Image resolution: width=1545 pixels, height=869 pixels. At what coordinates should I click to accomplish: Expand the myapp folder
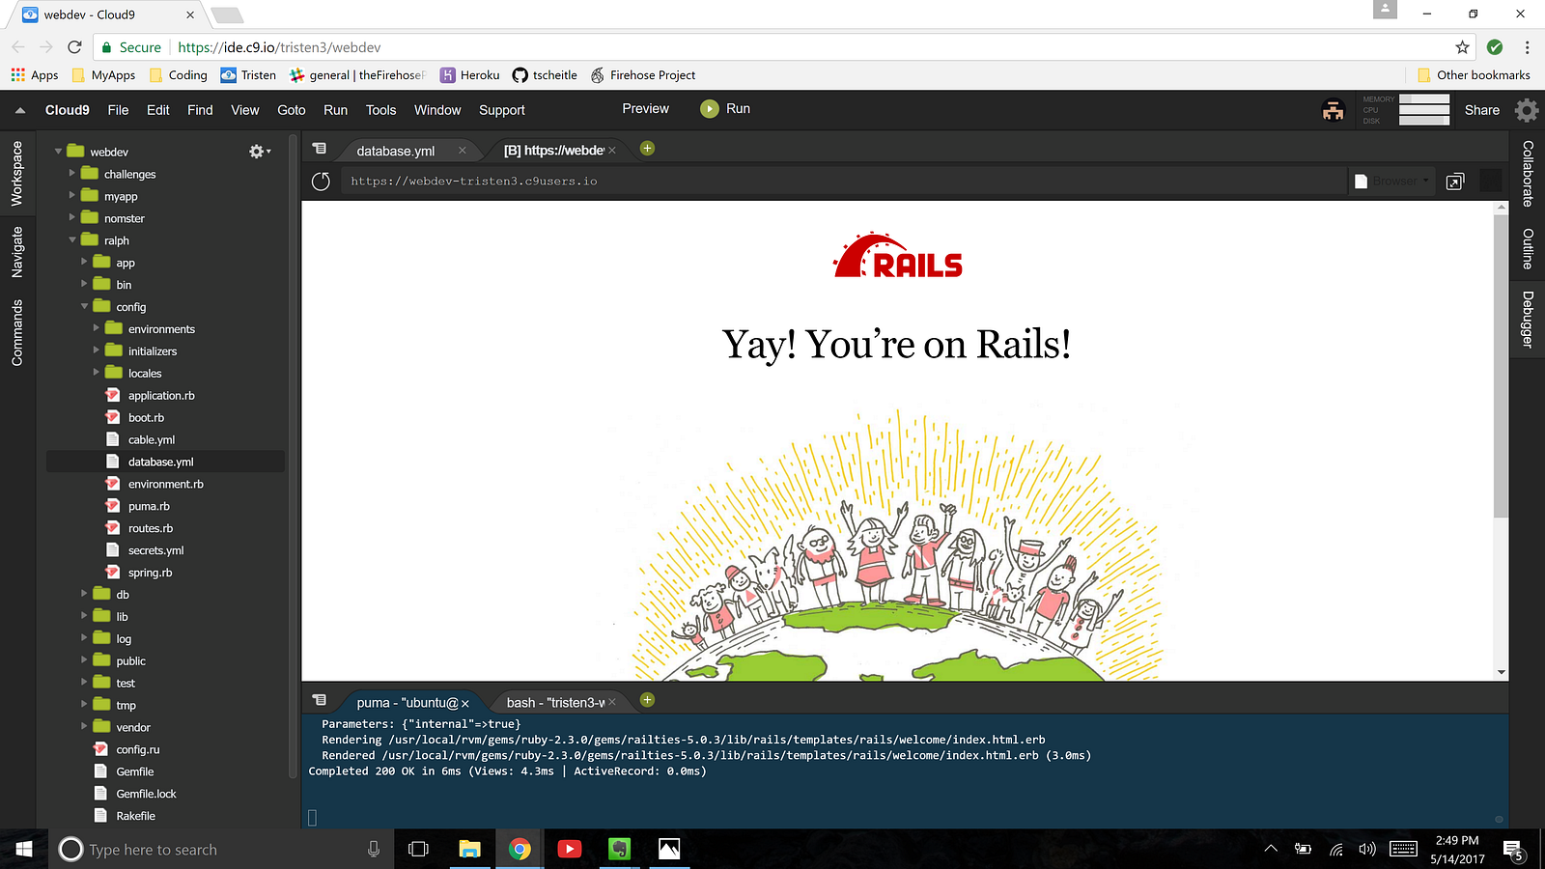[71, 196]
